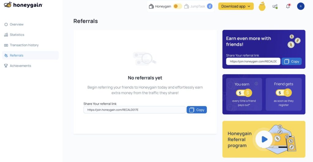313x162 pixels.
Task: Click the honey jar icon in header
Action: pyautogui.click(x=262, y=6)
